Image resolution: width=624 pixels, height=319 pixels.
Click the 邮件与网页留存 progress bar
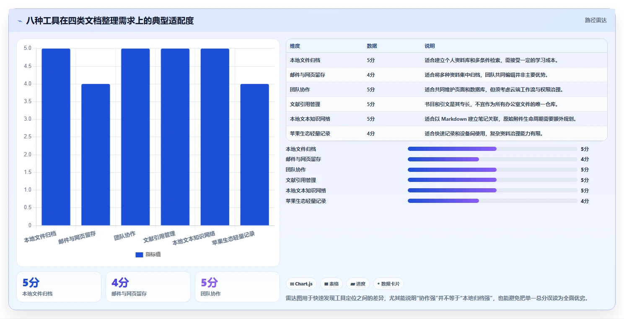(x=492, y=159)
